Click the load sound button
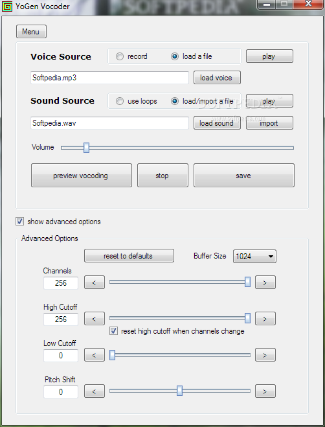The width and height of the screenshot is (325, 427). (217, 123)
